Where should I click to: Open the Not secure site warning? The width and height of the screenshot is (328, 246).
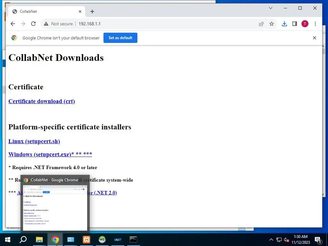(x=58, y=24)
